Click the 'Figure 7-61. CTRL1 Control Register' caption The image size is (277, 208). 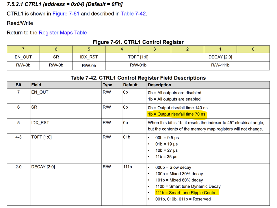138,42
